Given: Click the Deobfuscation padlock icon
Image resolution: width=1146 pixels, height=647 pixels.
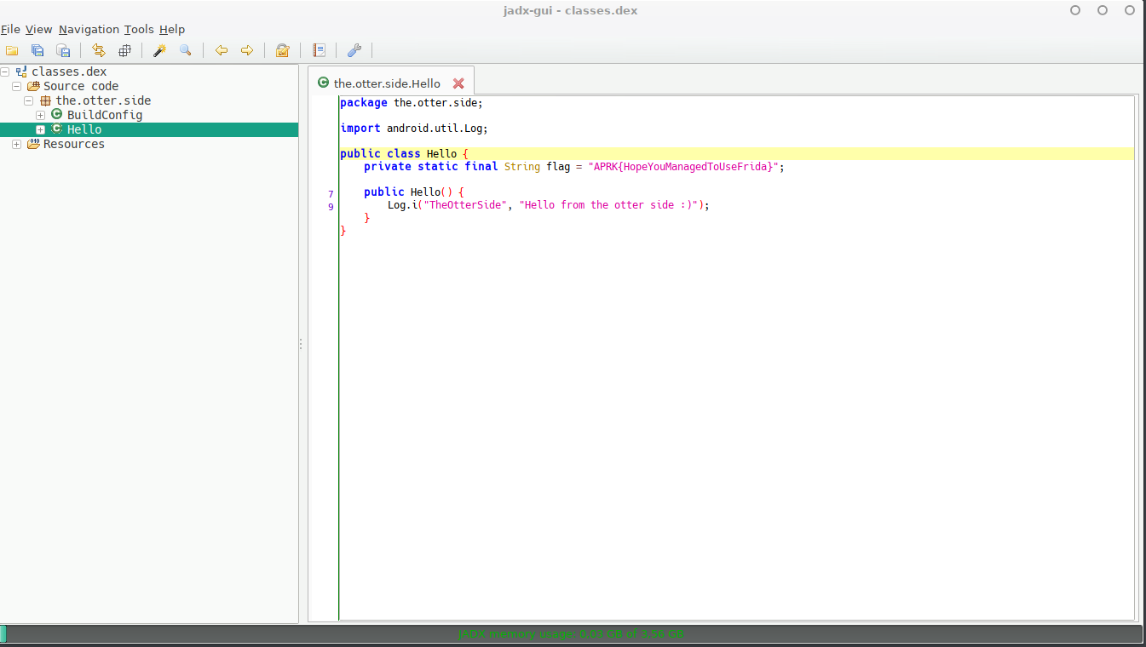Looking at the screenshot, I should click(283, 50).
